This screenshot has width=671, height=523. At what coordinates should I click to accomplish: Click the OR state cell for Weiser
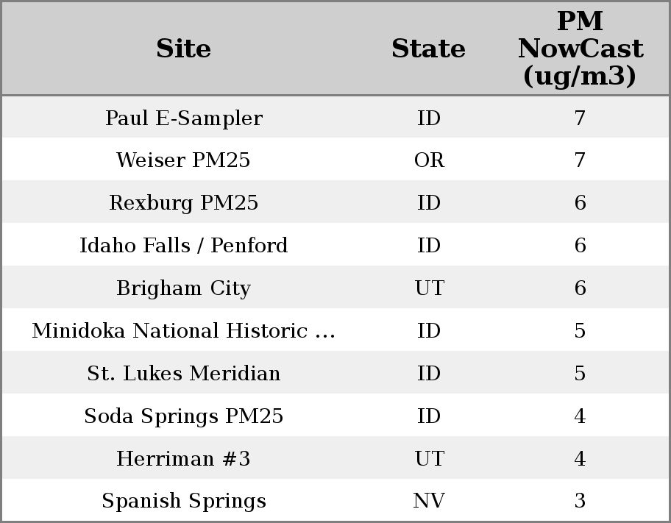tap(429, 160)
